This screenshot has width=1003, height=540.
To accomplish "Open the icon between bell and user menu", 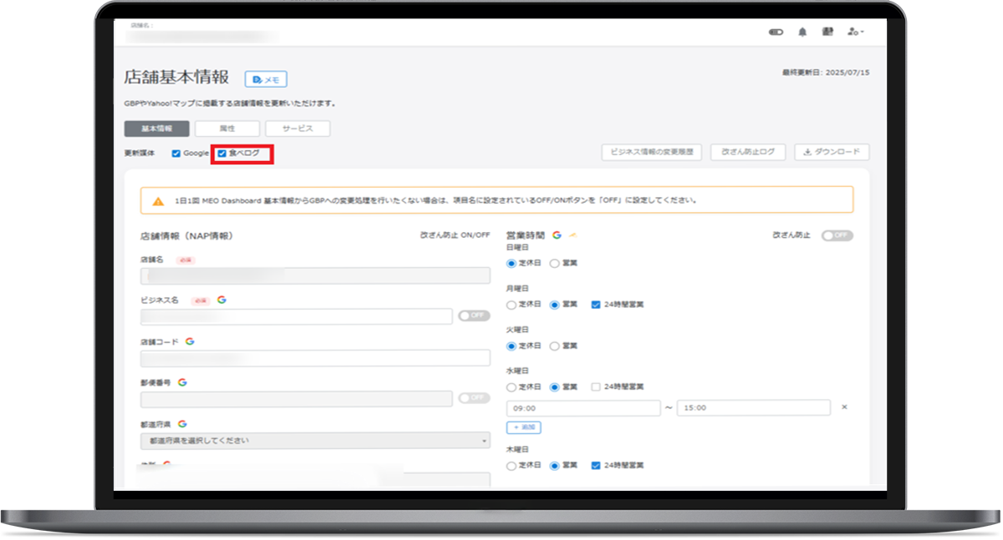I will coord(827,32).
